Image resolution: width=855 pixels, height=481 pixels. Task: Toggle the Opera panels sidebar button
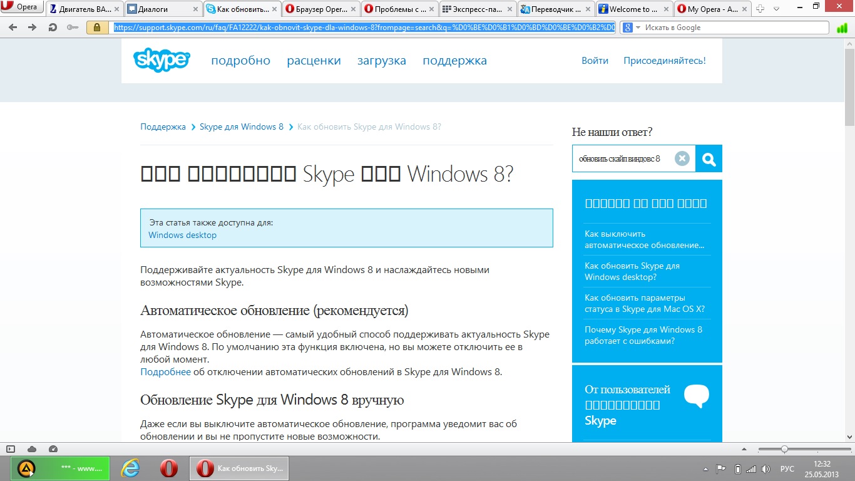point(11,449)
